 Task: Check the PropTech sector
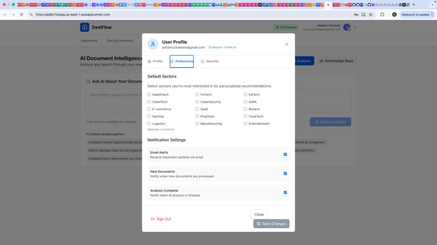(x=197, y=116)
